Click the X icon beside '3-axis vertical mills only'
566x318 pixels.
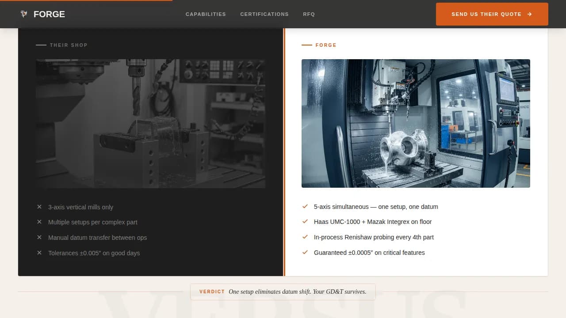pos(39,207)
